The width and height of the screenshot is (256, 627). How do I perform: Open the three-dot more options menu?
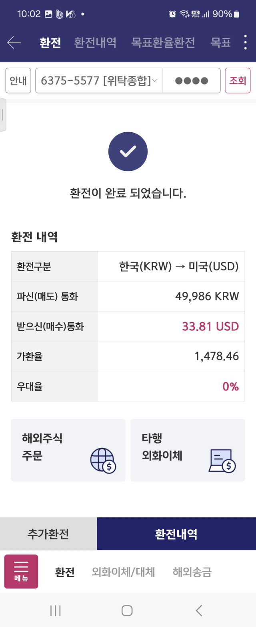[x=246, y=42]
